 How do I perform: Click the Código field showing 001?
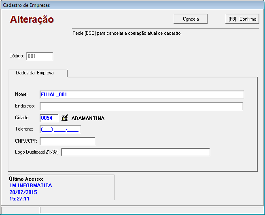[39, 56]
